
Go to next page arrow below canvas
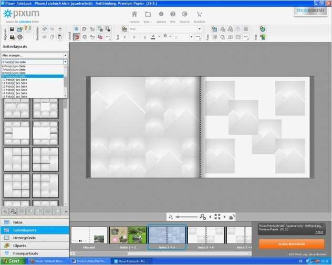225,217
